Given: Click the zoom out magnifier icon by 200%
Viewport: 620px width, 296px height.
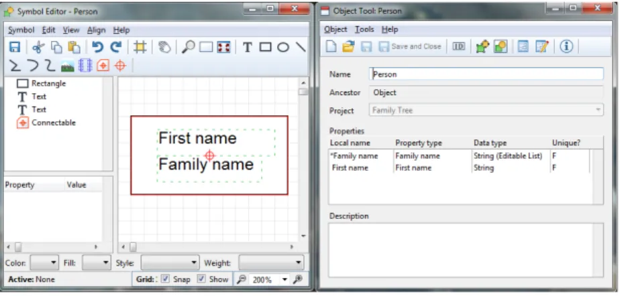Looking at the screenshot, I should click(241, 279).
